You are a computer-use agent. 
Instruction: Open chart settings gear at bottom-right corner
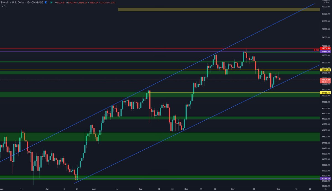click(326, 189)
